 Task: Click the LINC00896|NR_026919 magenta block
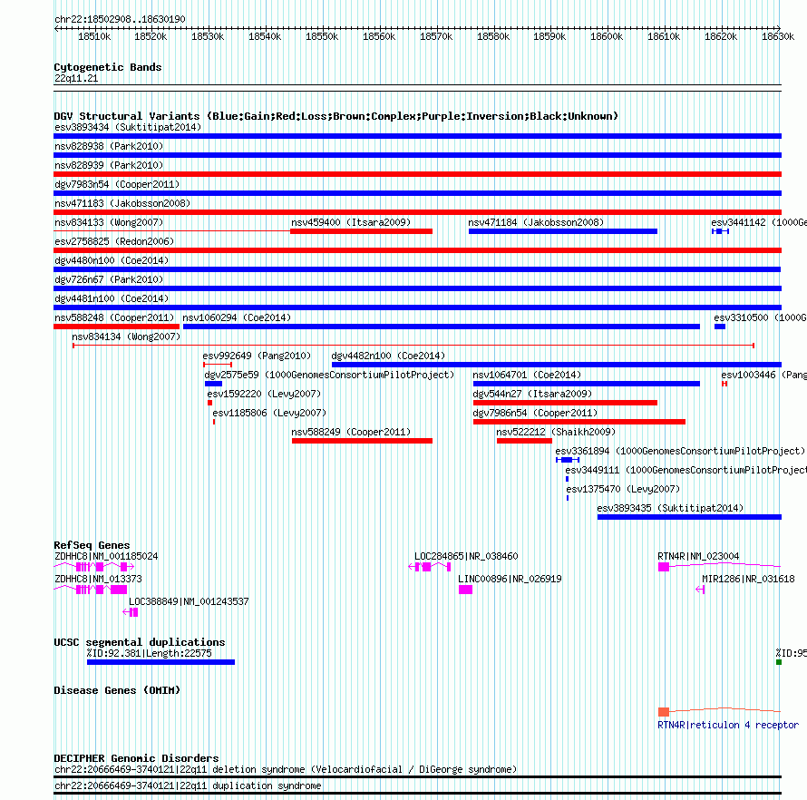click(x=465, y=590)
